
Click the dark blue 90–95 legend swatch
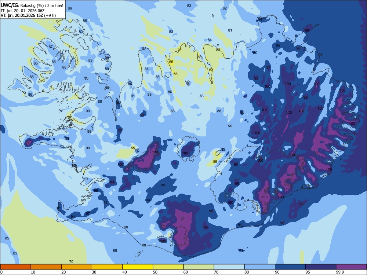click(x=290, y=267)
